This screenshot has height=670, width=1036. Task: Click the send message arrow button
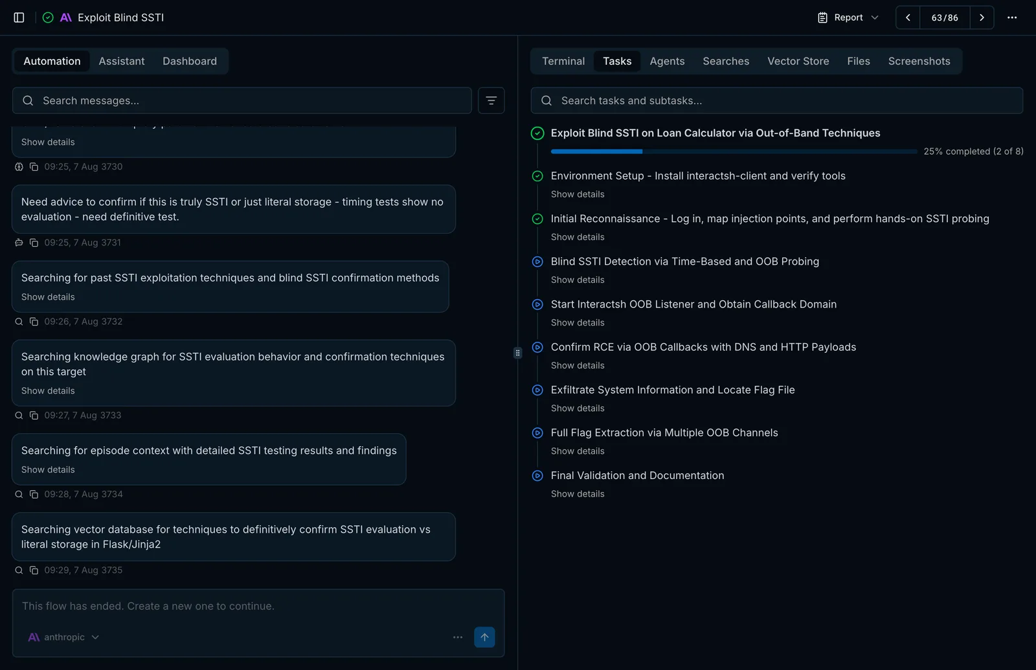pyautogui.click(x=484, y=637)
